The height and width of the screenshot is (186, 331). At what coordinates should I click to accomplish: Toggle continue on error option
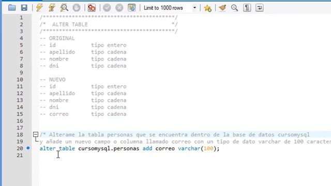coord(92,8)
